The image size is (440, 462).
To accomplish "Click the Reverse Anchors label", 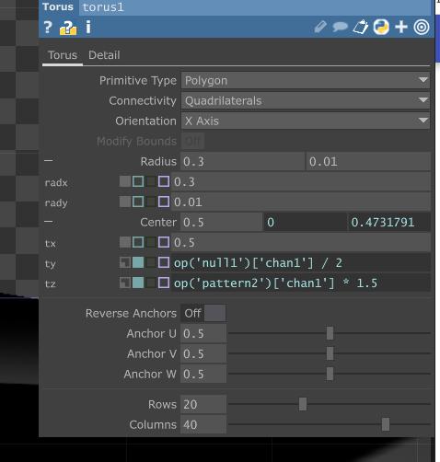I will pos(131,313).
